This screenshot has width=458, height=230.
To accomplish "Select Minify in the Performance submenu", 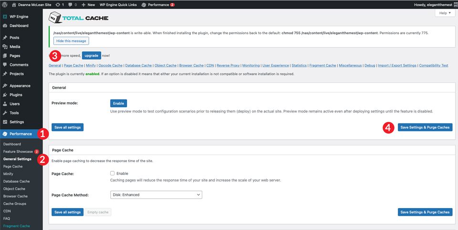I will (8, 174).
